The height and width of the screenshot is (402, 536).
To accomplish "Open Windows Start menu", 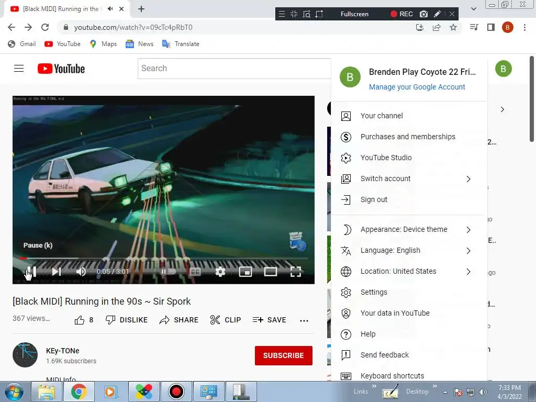I will pyautogui.click(x=14, y=392).
